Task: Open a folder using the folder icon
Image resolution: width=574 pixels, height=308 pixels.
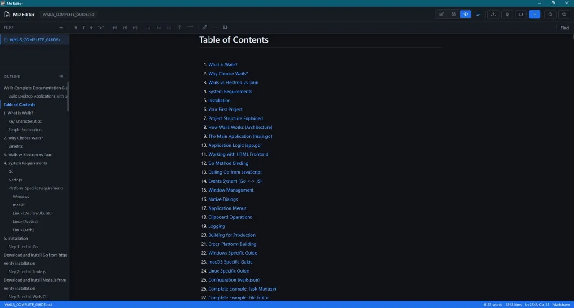Action: click(x=521, y=14)
